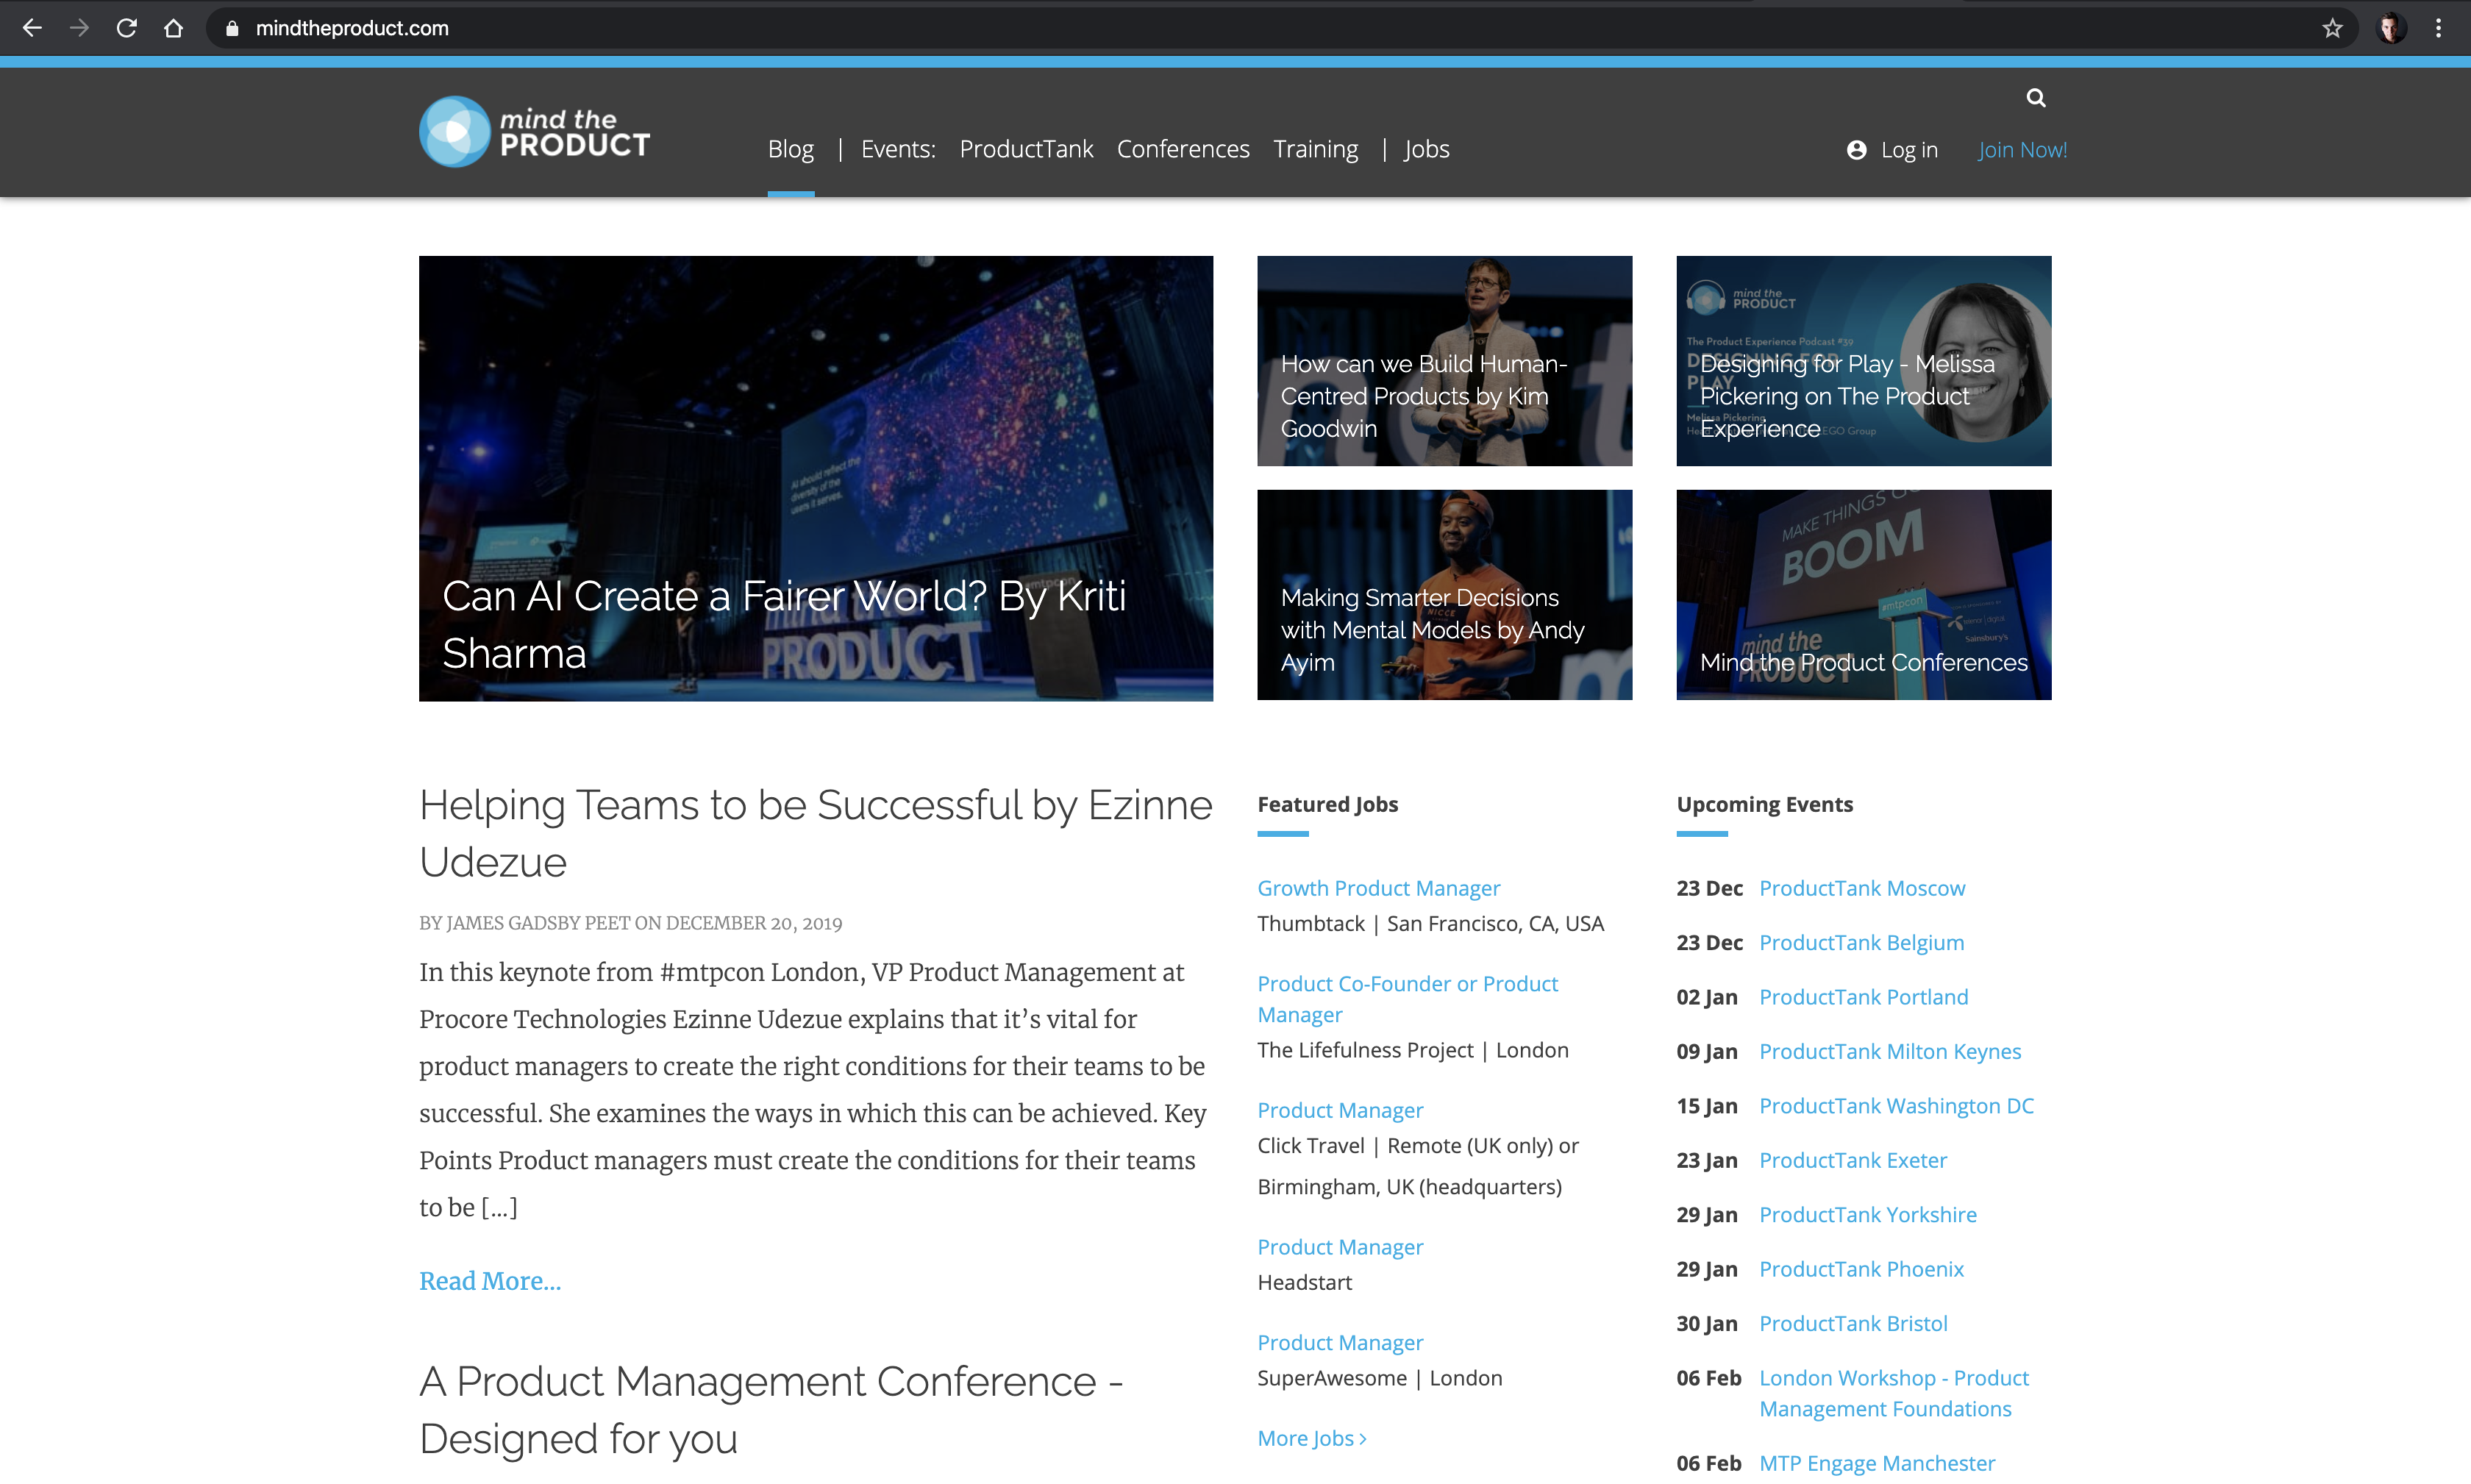The height and width of the screenshot is (1484, 2471).
Task: Reload the page with refresh icon
Action: pyautogui.click(x=126, y=28)
